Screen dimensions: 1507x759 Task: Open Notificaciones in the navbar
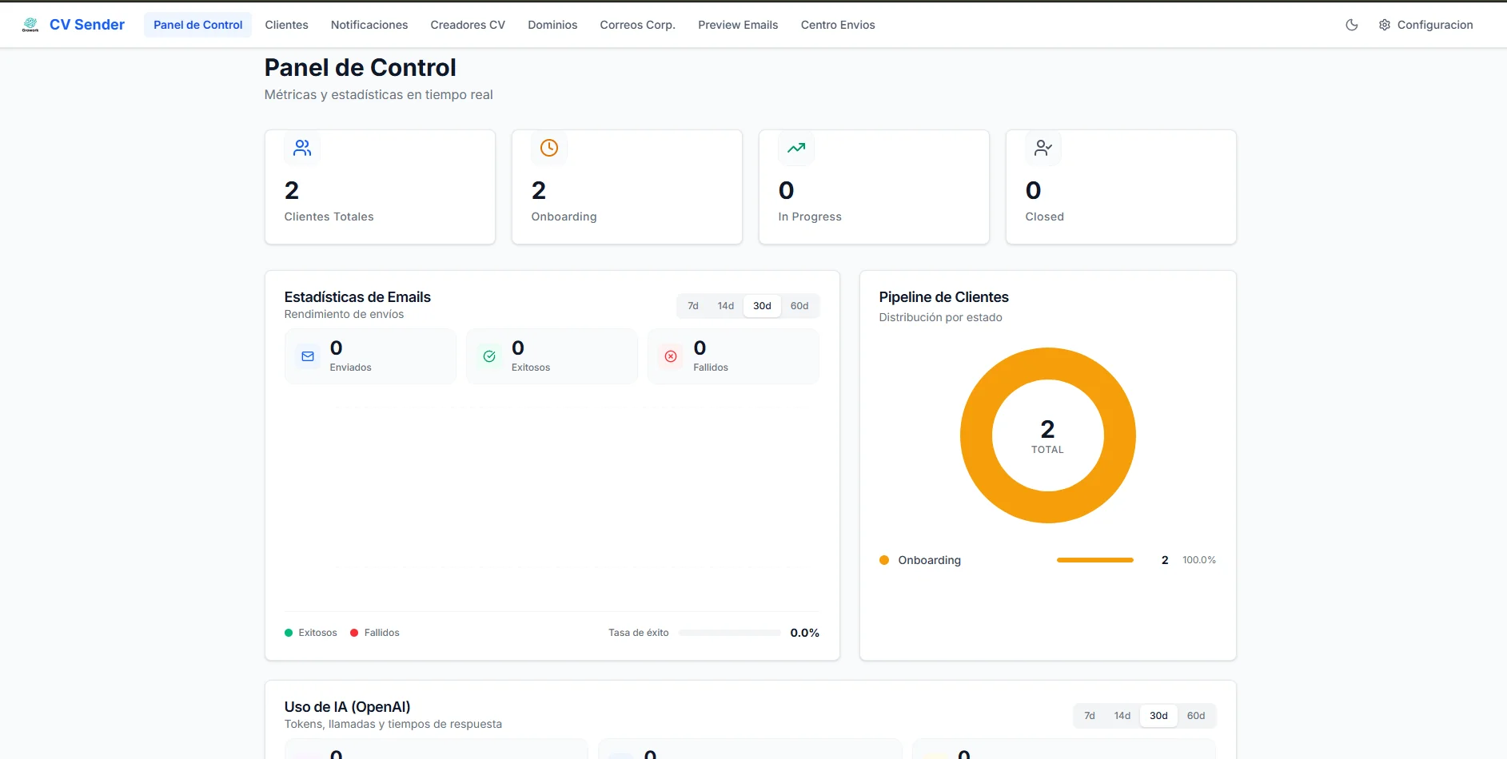coord(369,25)
